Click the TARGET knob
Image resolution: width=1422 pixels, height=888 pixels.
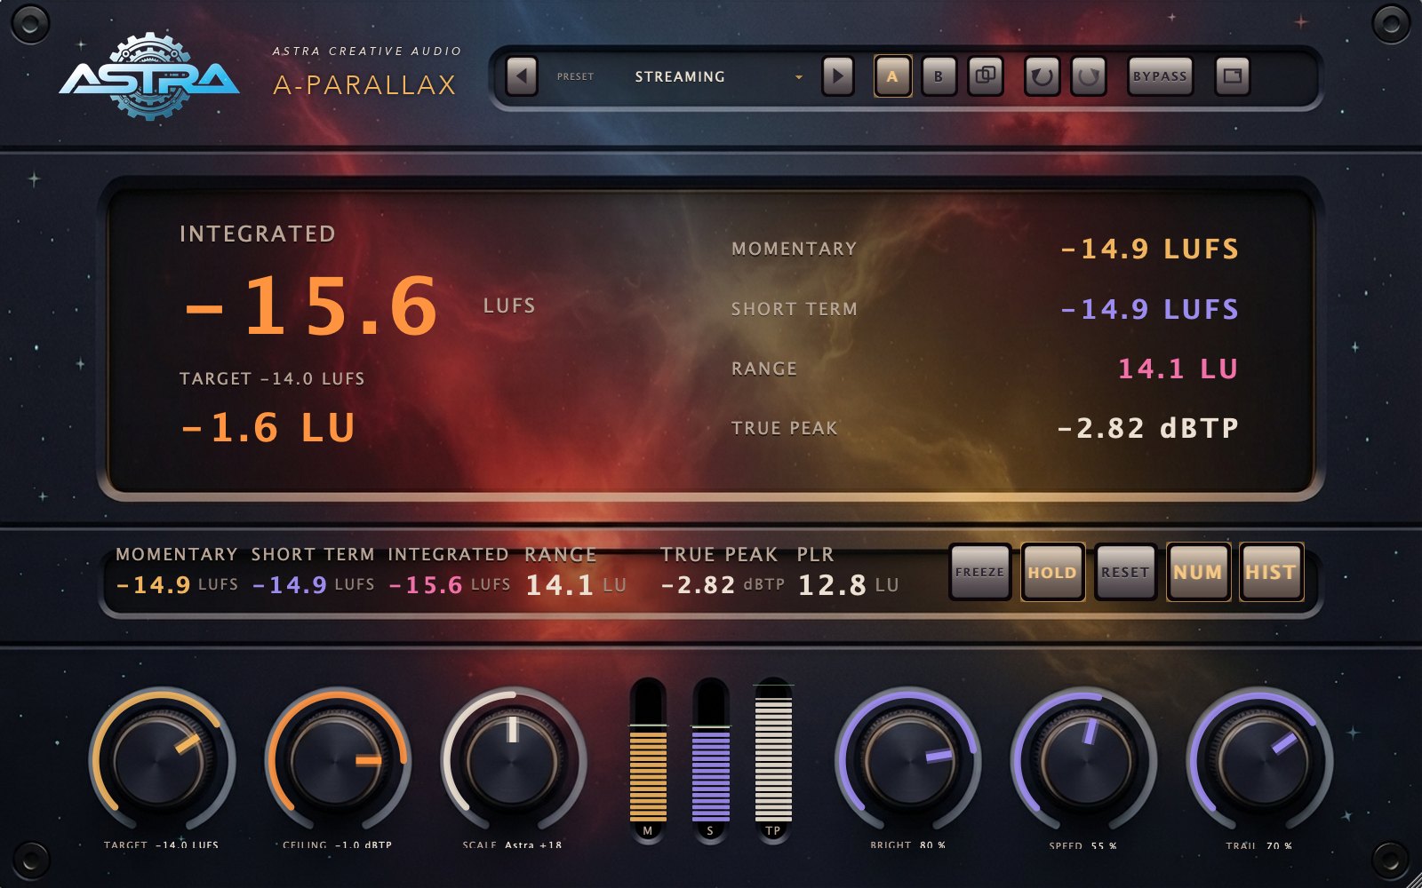(x=162, y=761)
